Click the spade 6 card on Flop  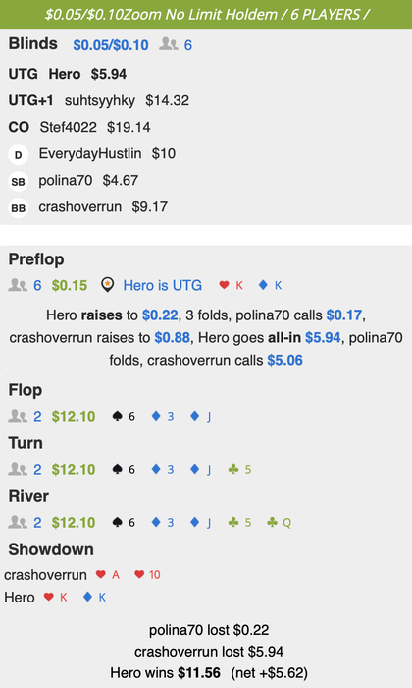[x=124, y=416]
